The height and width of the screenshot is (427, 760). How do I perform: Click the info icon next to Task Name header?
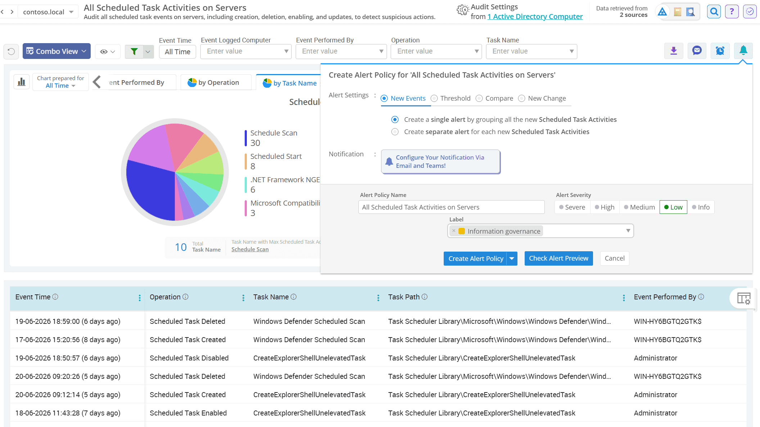pos(294,297)
